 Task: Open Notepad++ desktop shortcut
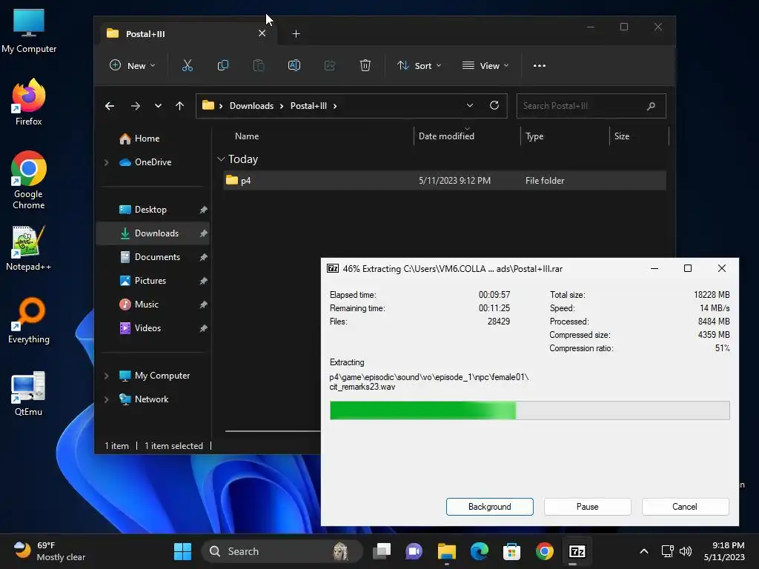coord(29,248)
